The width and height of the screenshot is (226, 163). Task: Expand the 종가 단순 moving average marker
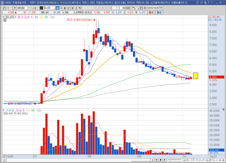click(x=16, y=17)
